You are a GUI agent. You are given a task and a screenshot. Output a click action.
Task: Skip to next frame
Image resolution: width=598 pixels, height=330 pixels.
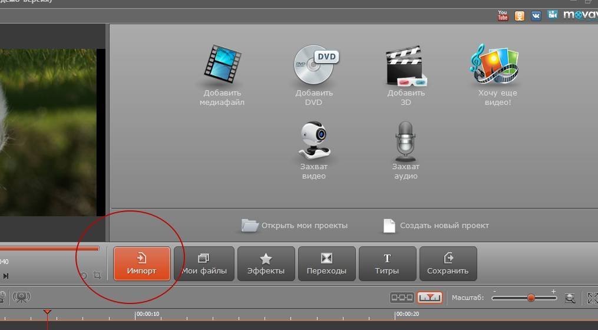(x=6, y=276)
